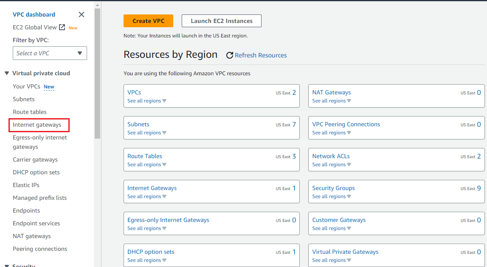Viewport: 487px width, 267px height.
Task: Open Managed prefix lists in sidebar
Action: [40, 198]
